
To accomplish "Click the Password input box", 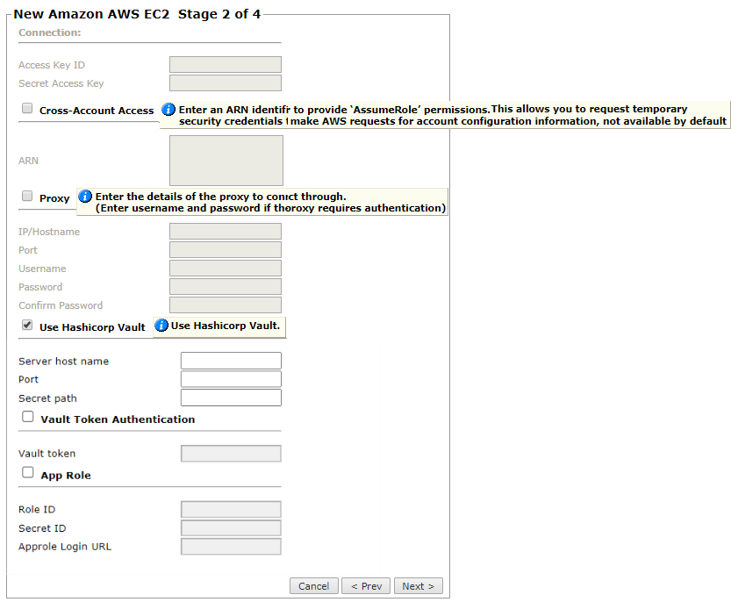I will click(x=226, y=287).
